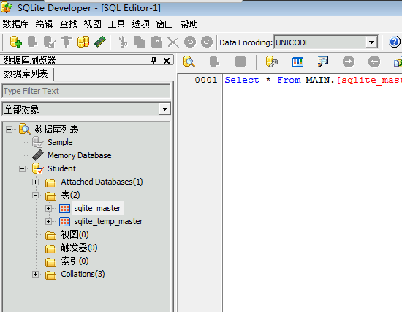Select the sqlite_master table
This screenshot has height=312, width=402.
pyautogui.click(x=97, y=208)
